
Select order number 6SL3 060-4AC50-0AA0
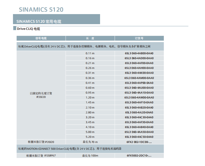click(139, 137)
